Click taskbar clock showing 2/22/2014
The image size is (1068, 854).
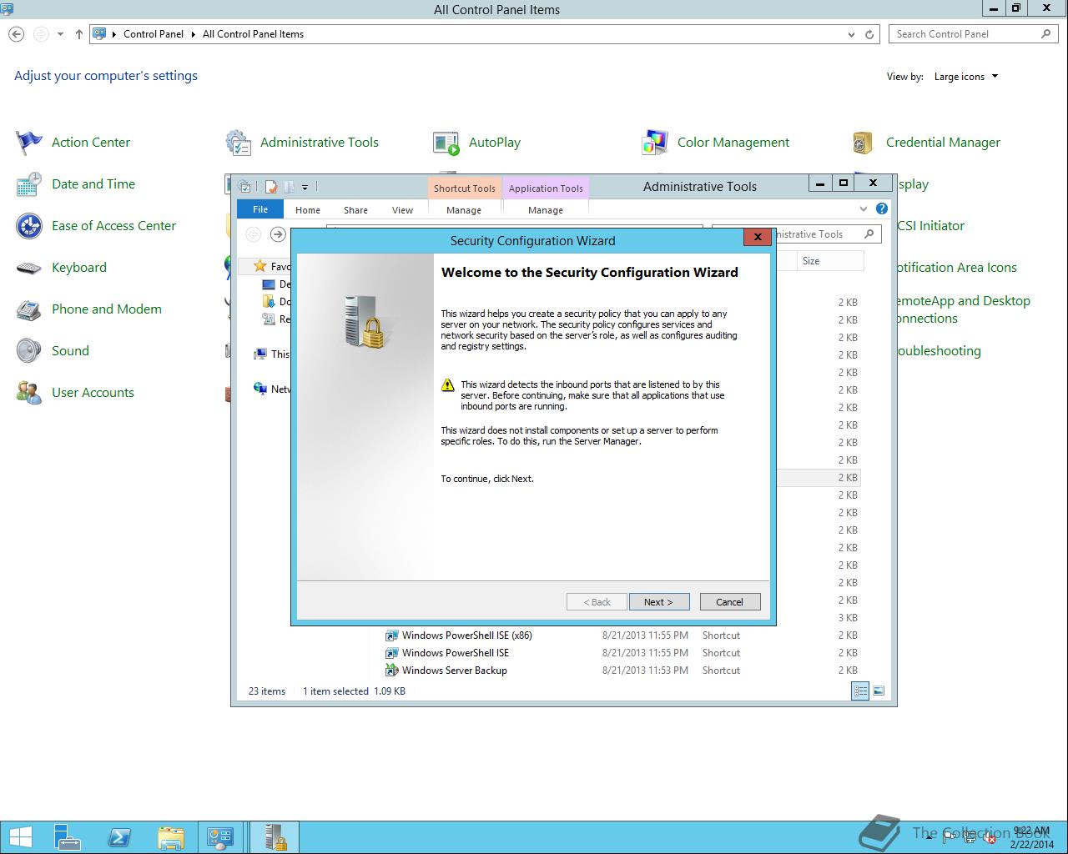tap(1031, 837)
